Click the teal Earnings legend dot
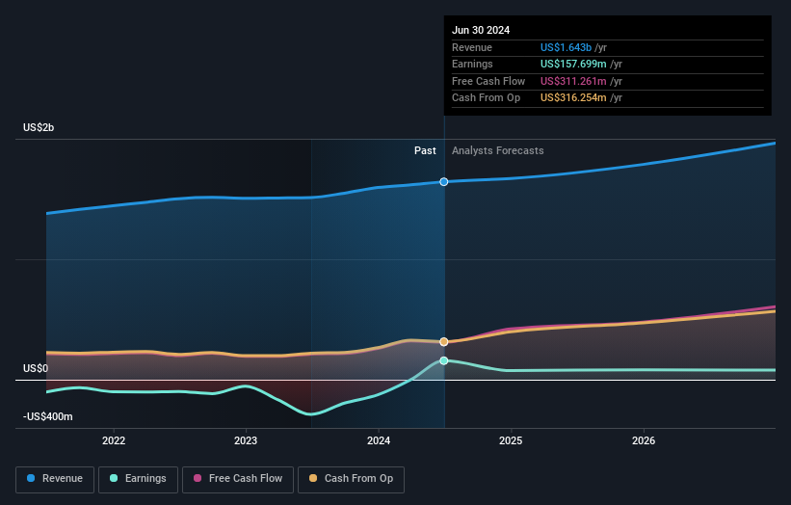Viewport: 791px width, 505px height. [x=114, y=478]
